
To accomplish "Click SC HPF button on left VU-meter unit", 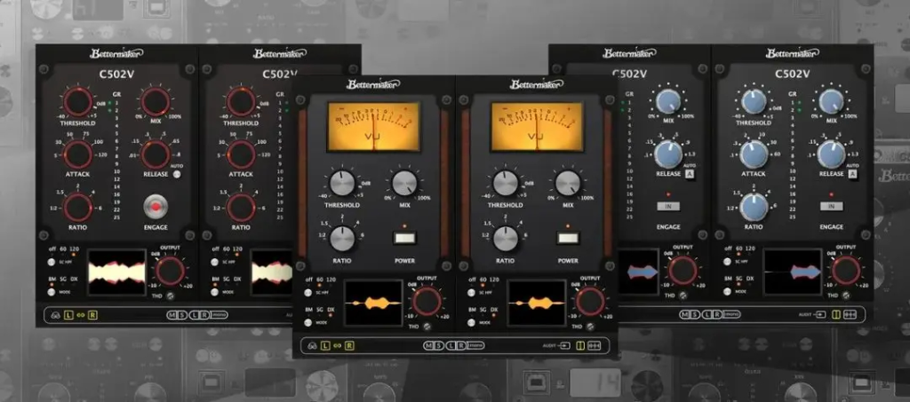I will pos(308,293).
